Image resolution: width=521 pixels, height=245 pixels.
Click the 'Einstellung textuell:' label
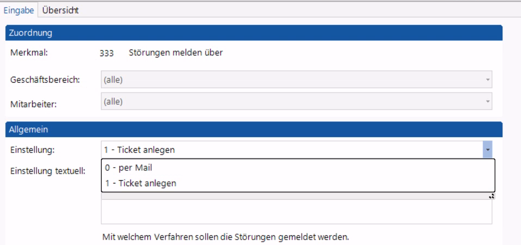coord(48,171)
